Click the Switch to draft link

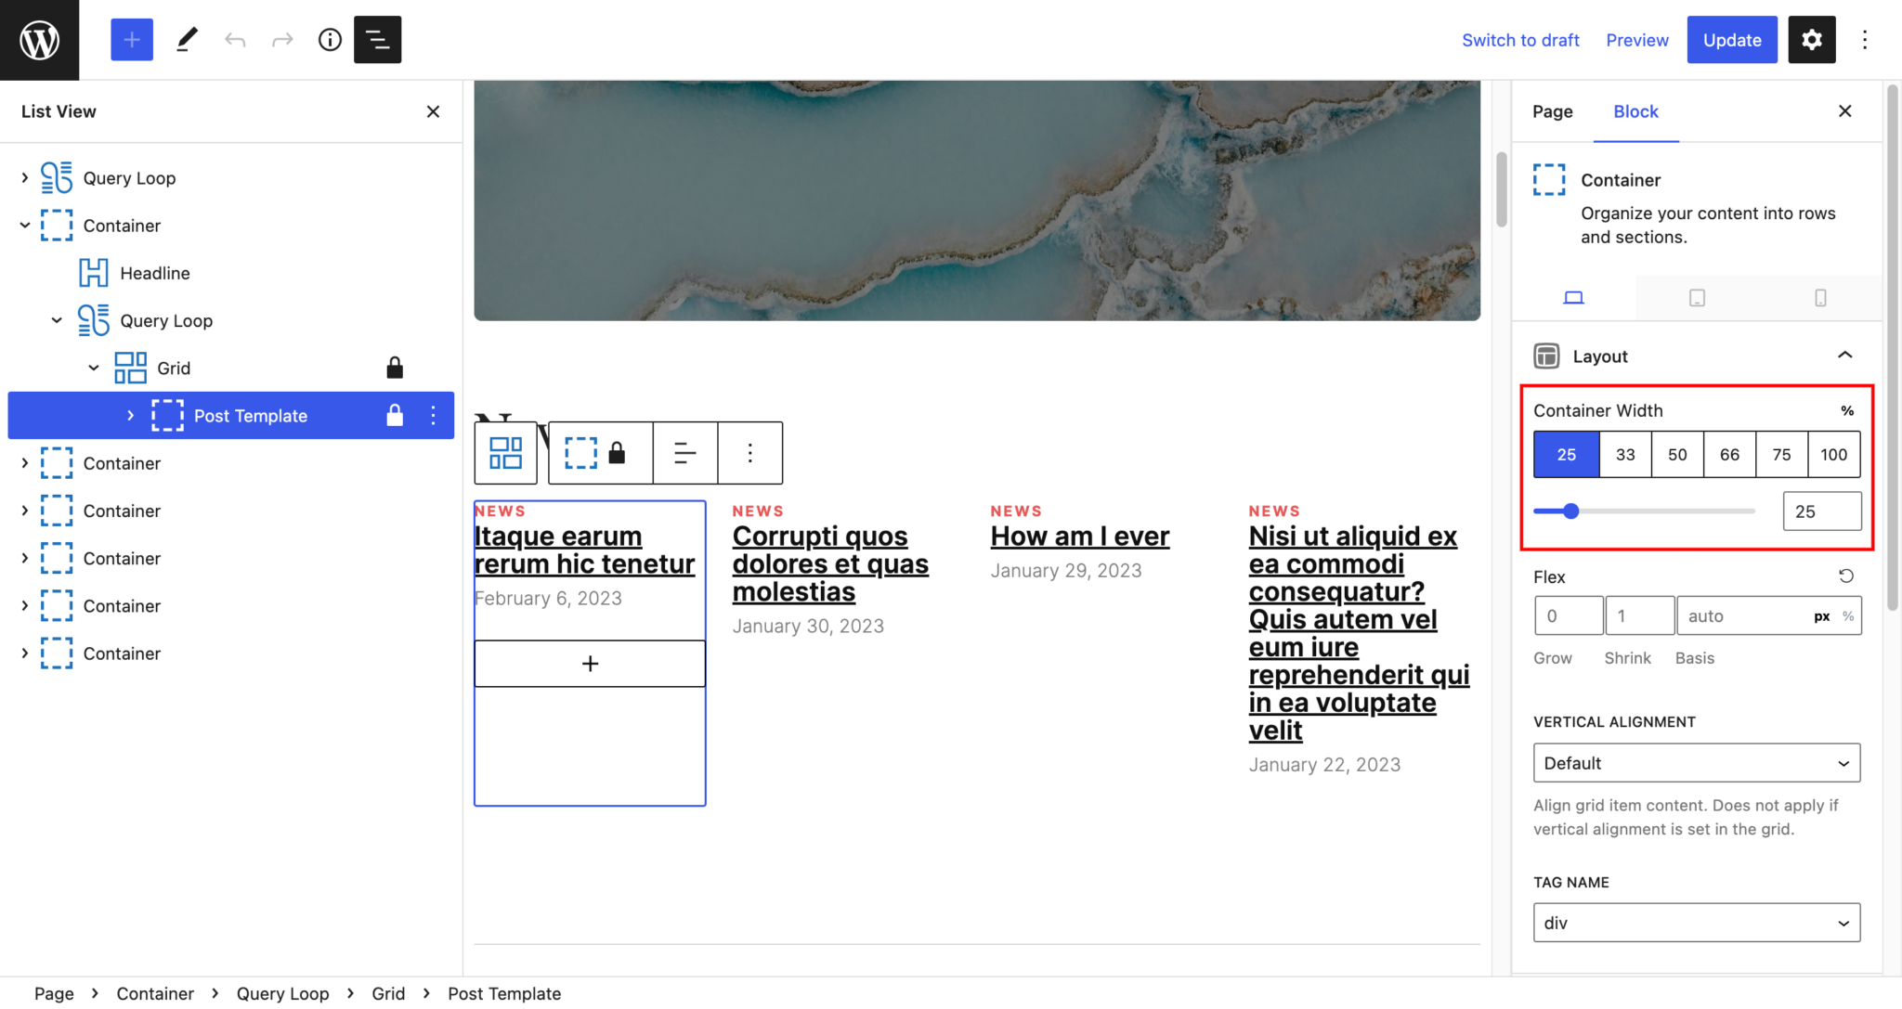pos(1520,40)
